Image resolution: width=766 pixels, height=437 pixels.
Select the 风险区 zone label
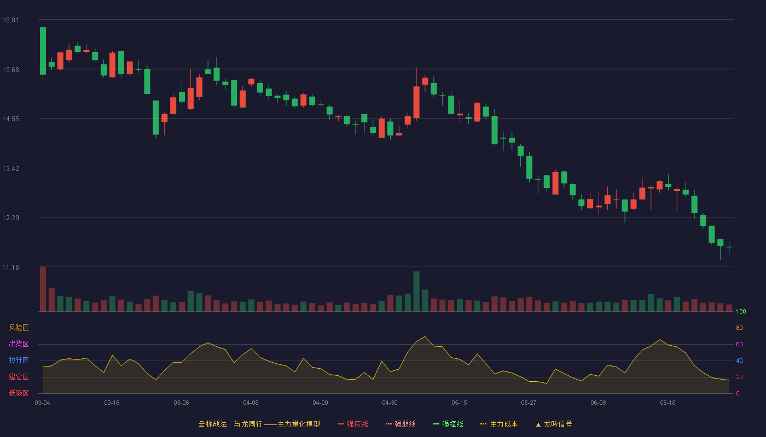click(19, 328)
